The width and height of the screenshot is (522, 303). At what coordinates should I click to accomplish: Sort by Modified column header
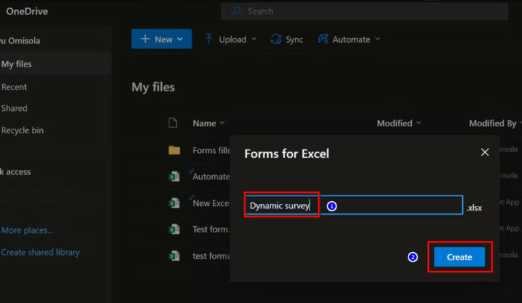point(395,123)
